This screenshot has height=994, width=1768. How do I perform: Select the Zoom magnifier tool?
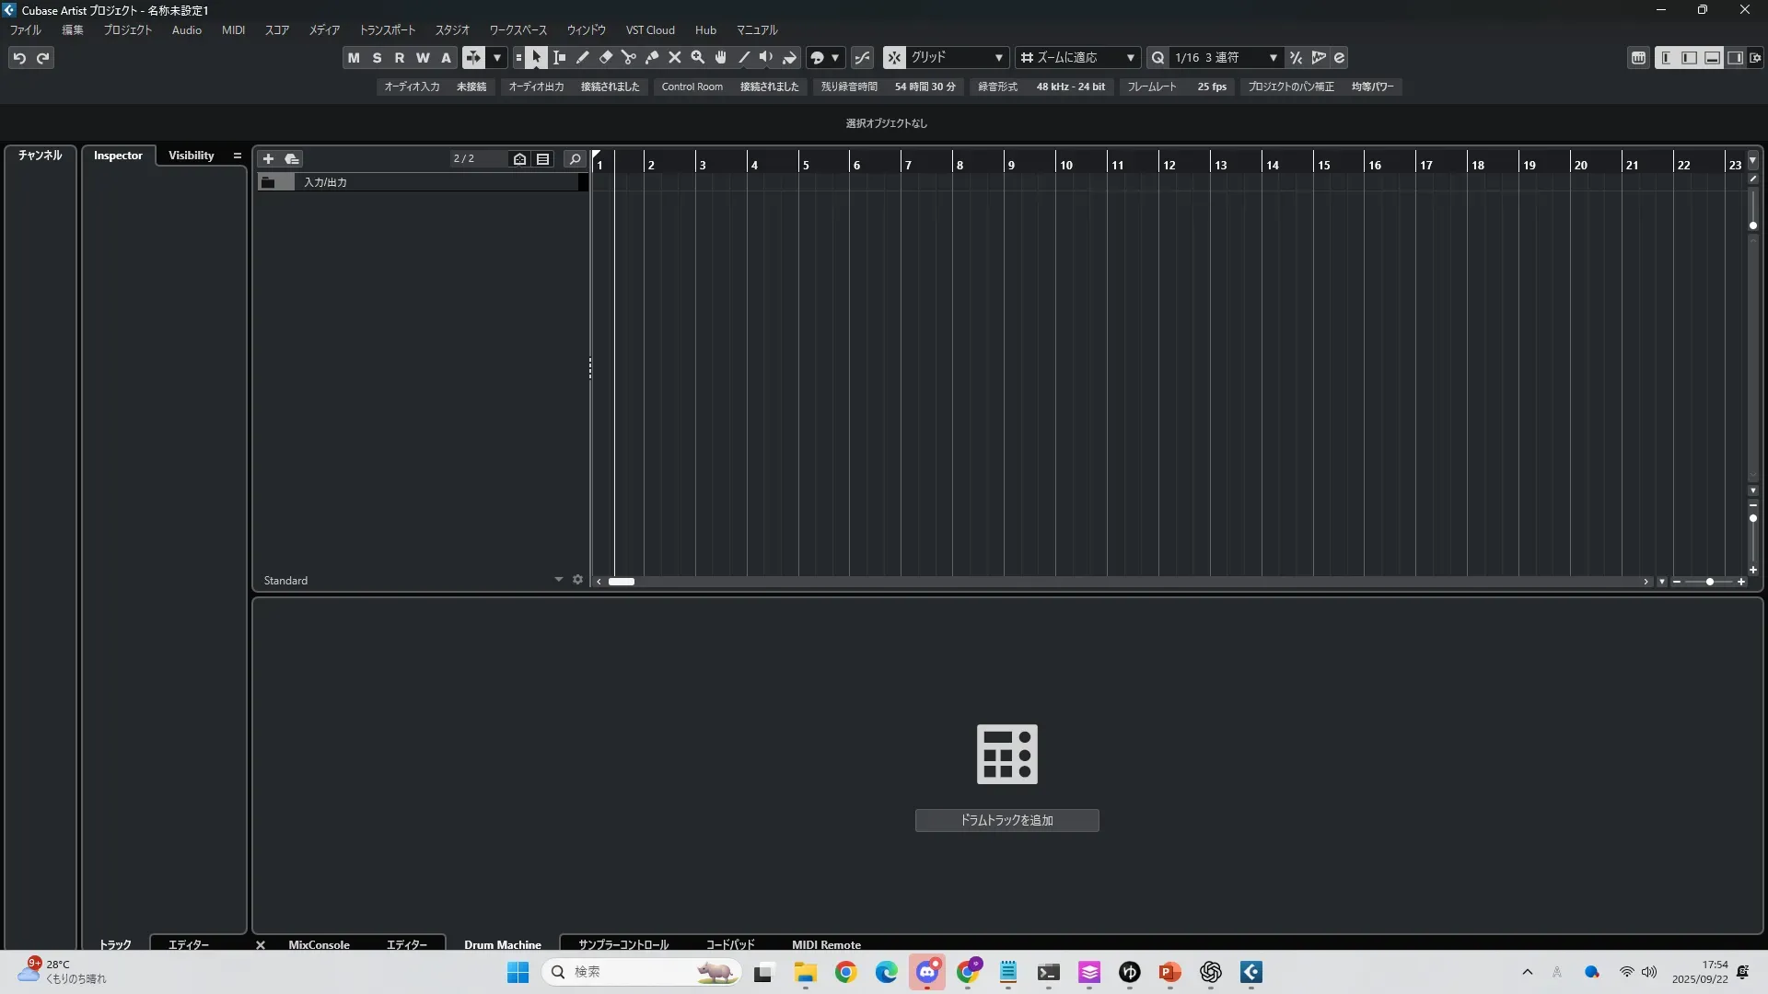click(698, 58)
